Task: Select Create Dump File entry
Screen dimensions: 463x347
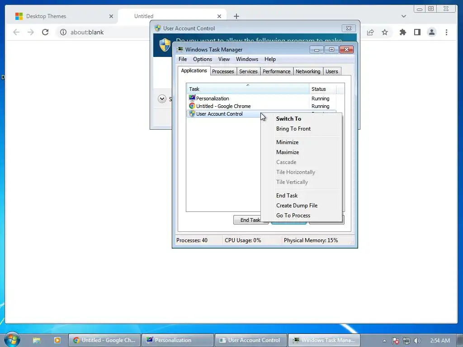Action: (297, 206)
